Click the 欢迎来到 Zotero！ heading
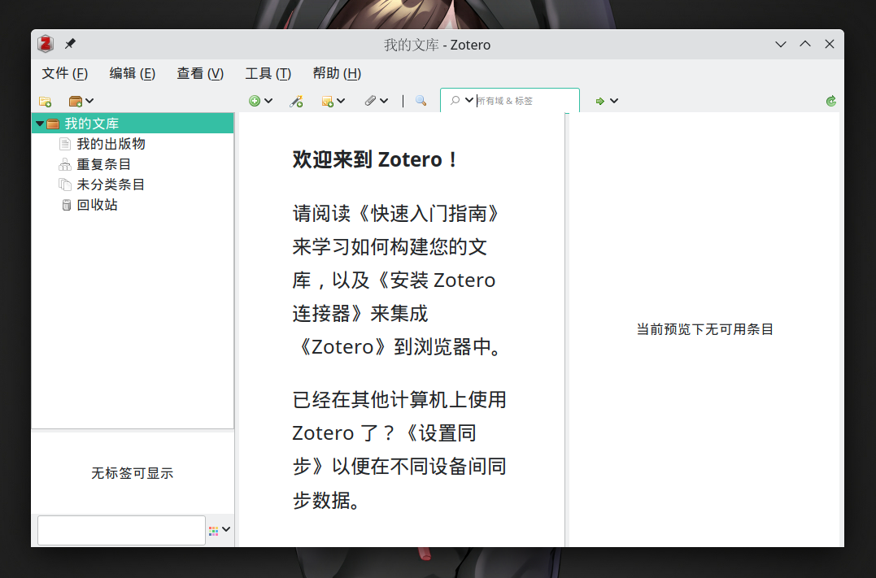876x578 pixels. pyautogui.click(x=376, y=159)
